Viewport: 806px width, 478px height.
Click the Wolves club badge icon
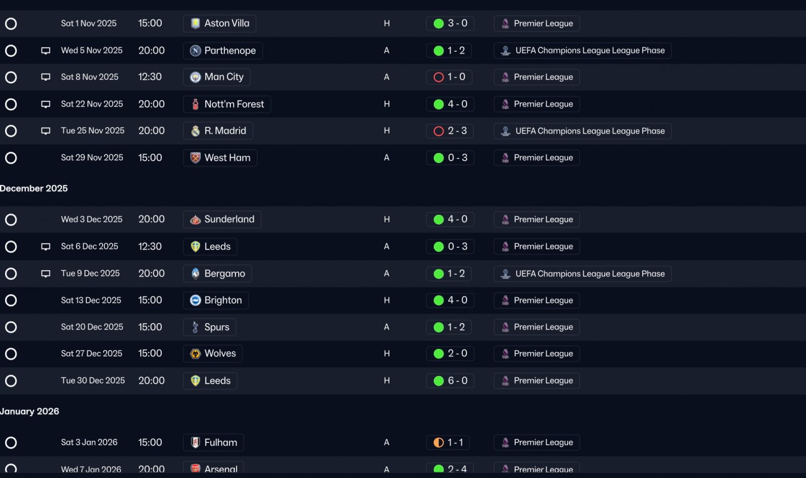coord(195,354)
